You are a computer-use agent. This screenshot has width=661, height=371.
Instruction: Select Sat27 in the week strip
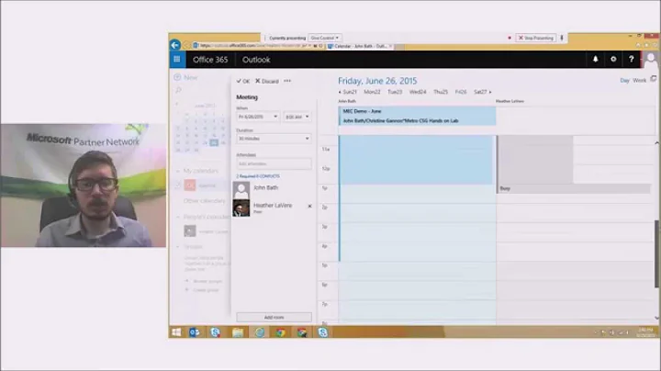[480, 92]
